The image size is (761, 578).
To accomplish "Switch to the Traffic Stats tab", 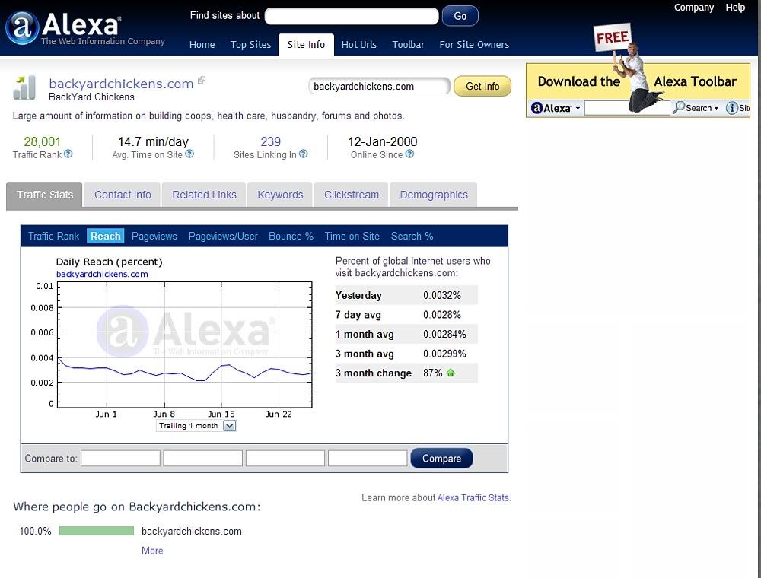I will [45, 195].
